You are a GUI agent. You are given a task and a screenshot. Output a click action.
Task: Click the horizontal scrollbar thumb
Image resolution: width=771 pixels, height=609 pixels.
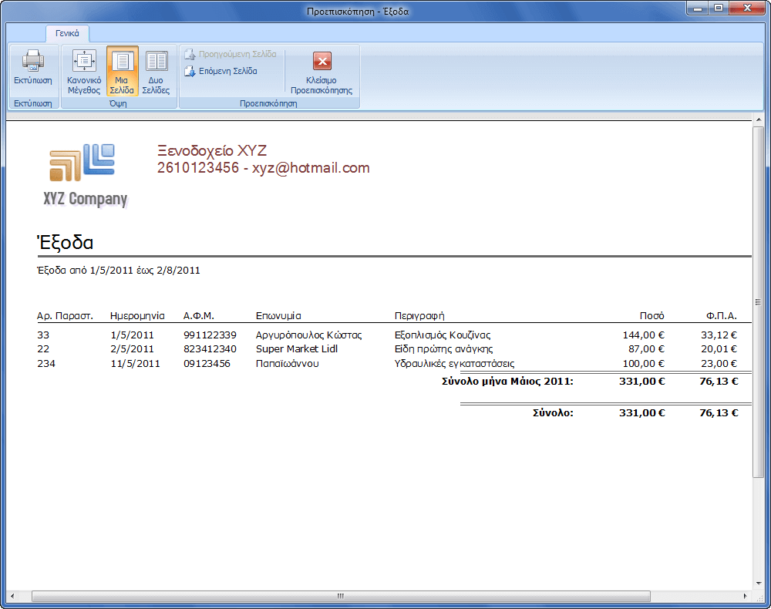click(339, 596)
